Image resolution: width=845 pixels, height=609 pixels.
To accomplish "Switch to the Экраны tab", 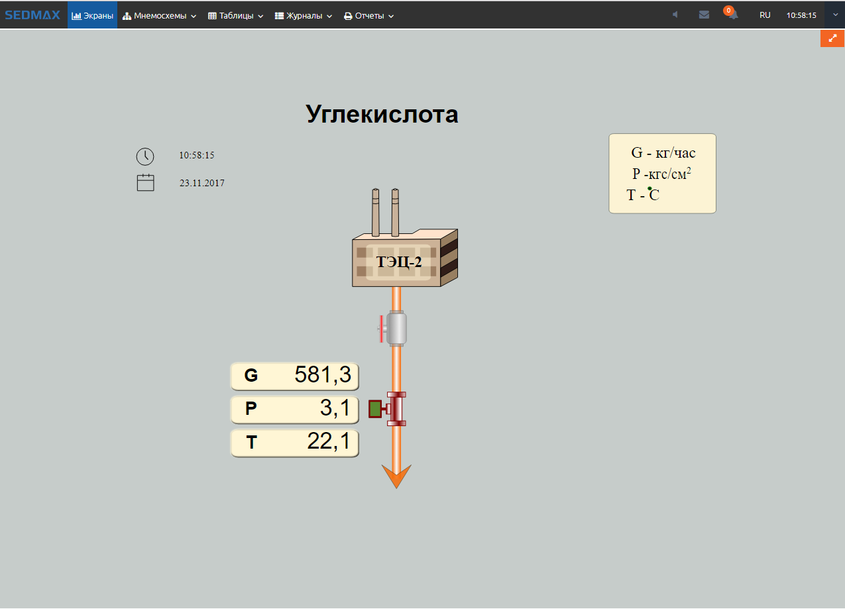I will pyautogui.click(x=93, y=15).
